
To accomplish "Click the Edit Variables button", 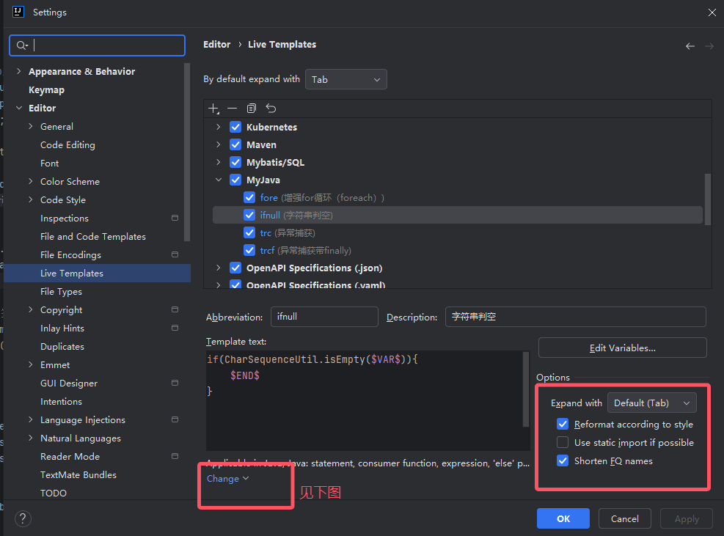I will [622, 348].
